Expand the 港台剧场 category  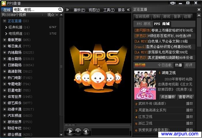coord(5,59)
